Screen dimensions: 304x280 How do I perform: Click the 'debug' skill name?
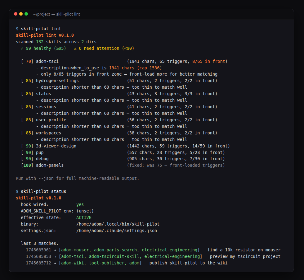click(42, 159)
